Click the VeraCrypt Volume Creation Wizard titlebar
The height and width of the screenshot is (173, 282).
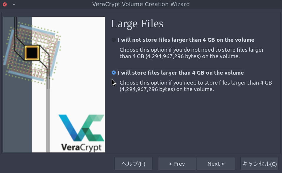click(141, 4)
